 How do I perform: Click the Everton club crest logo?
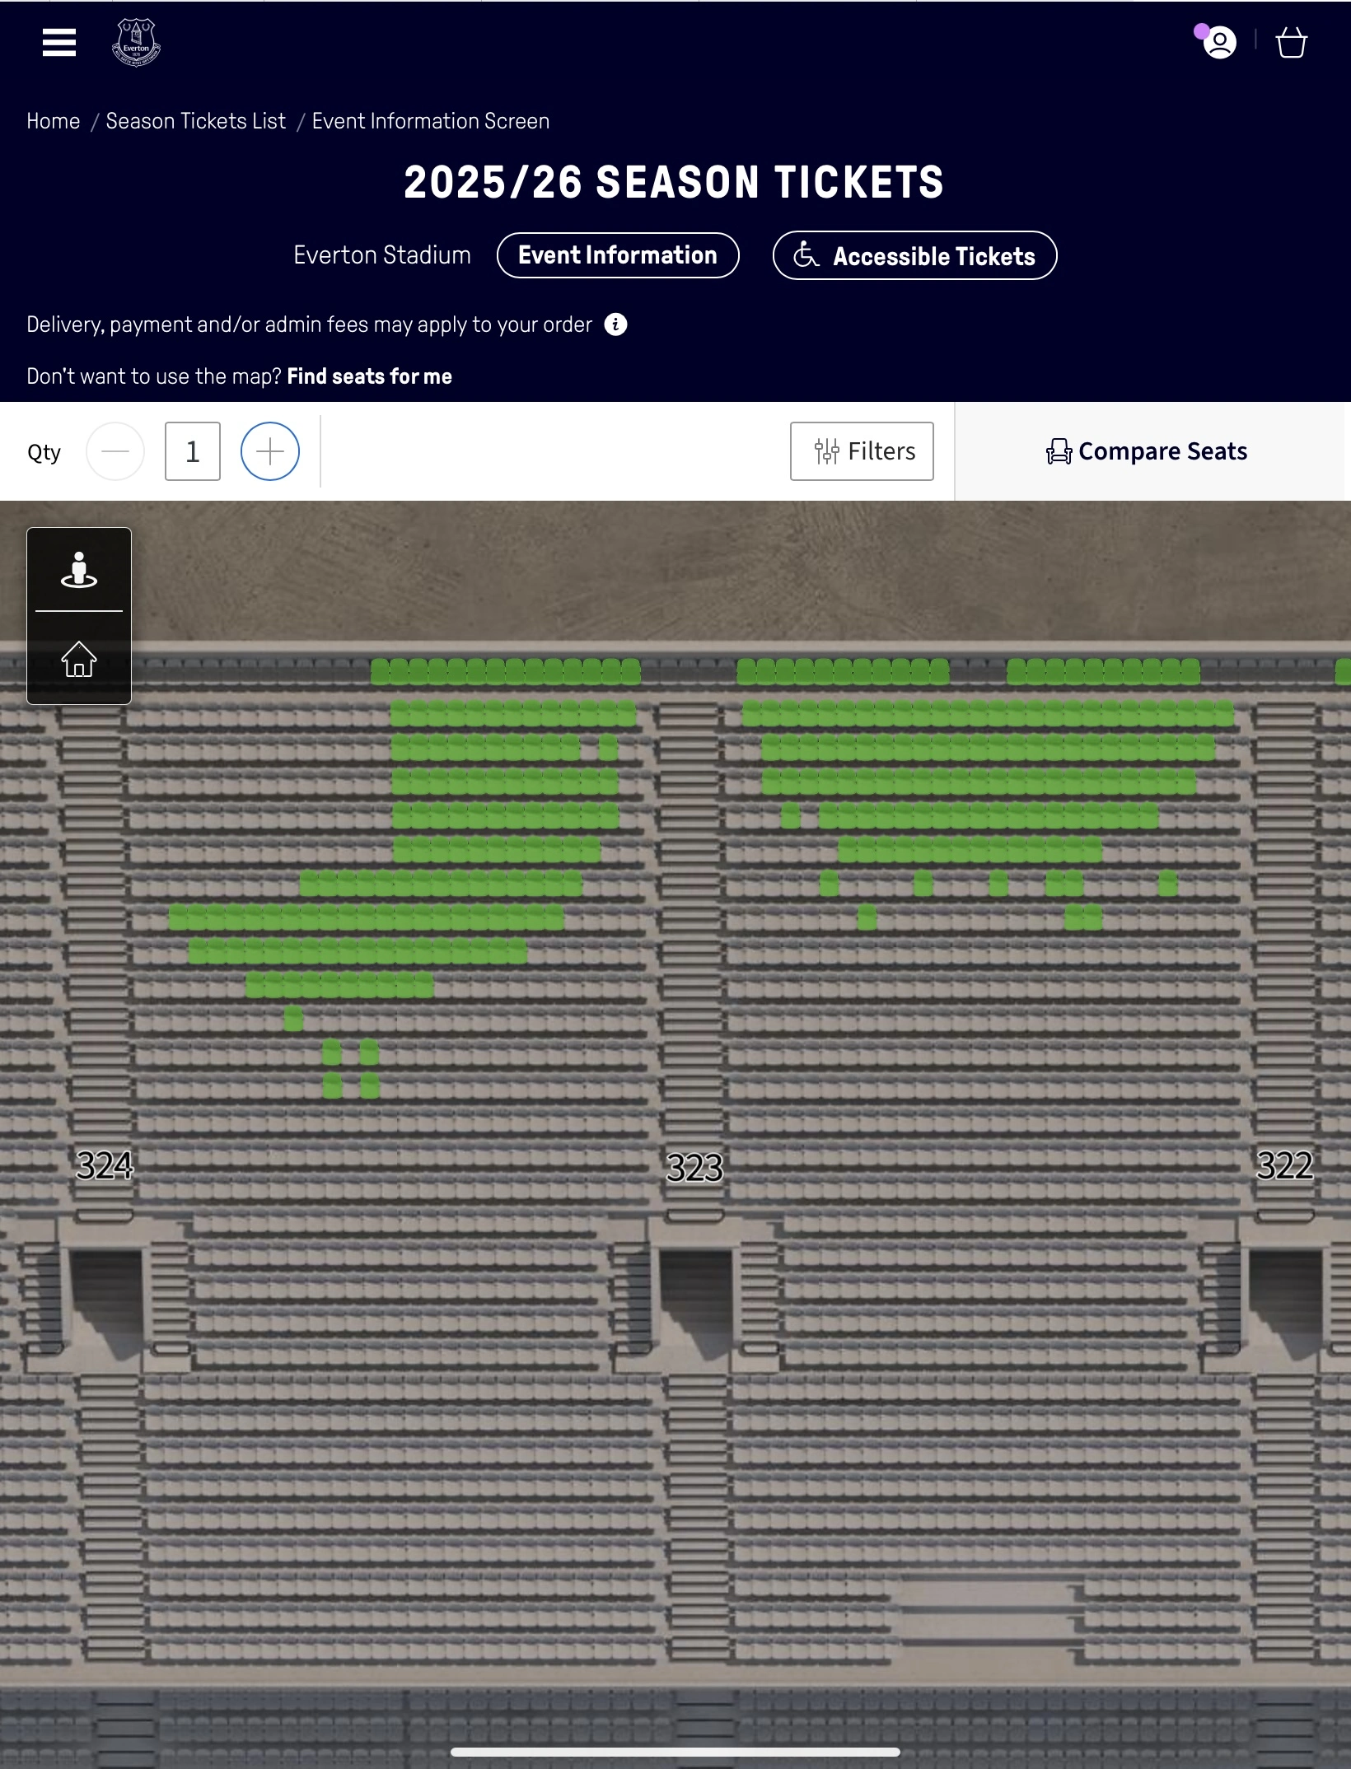point(136,43)
